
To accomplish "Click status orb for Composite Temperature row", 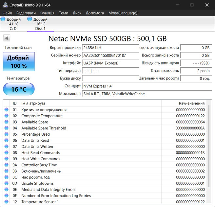I will pos(7,116).
